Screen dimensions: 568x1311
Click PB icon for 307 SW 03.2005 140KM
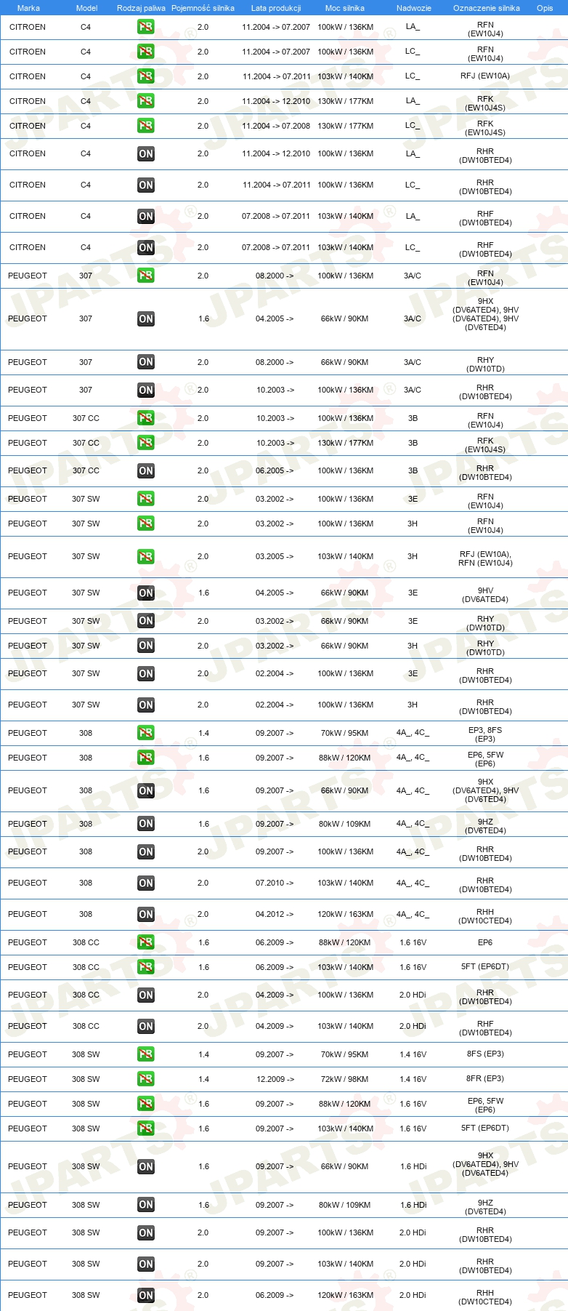tap(146, 556)
